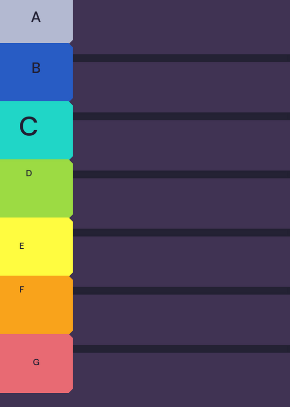This screenshot has width=290, height=407.
Task: Click the blue B tier label
Action: tap(36, 72)
